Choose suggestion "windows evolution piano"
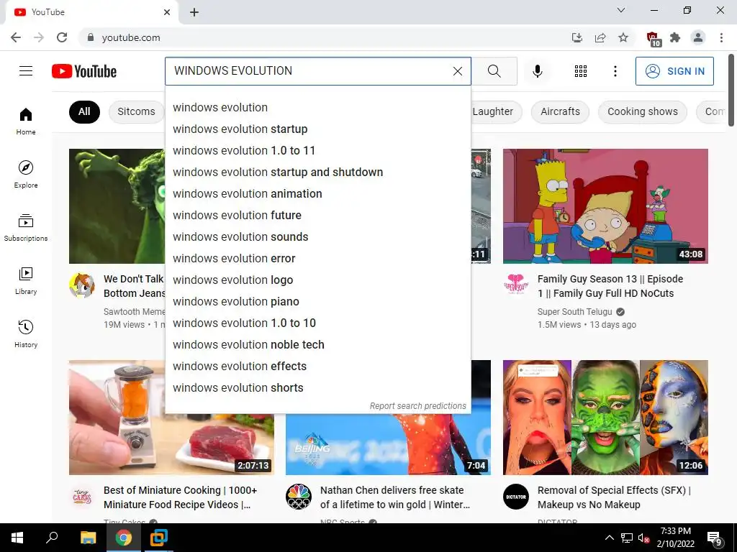The height and width of the screenshot is (552, 737). pos(318,302)
